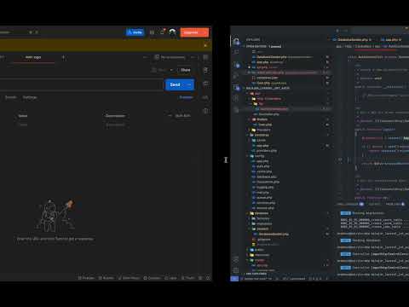Click the Invite button in Postman

(x=135, y=32)
